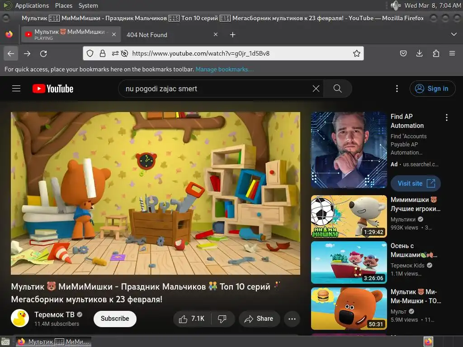
Task: Open new tab with plus button
Action: coord(233,35)
